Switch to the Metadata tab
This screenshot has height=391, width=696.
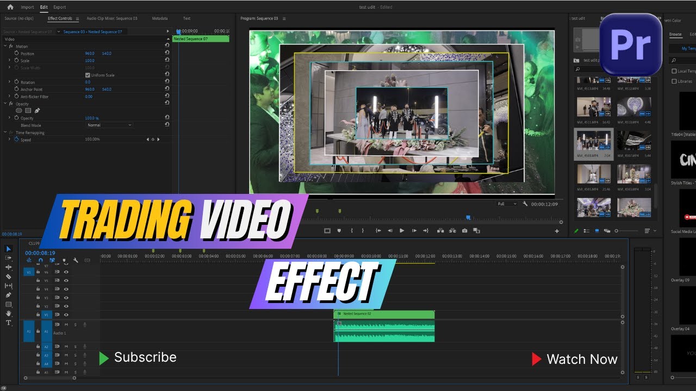coord(160,18)
